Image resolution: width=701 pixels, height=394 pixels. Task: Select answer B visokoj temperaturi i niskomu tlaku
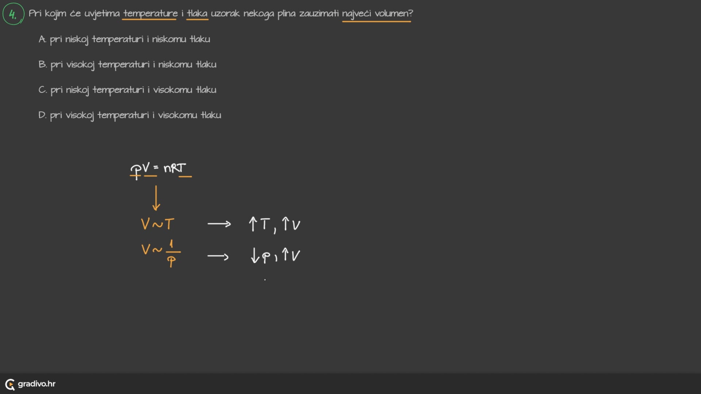click(x=127, y=65)
